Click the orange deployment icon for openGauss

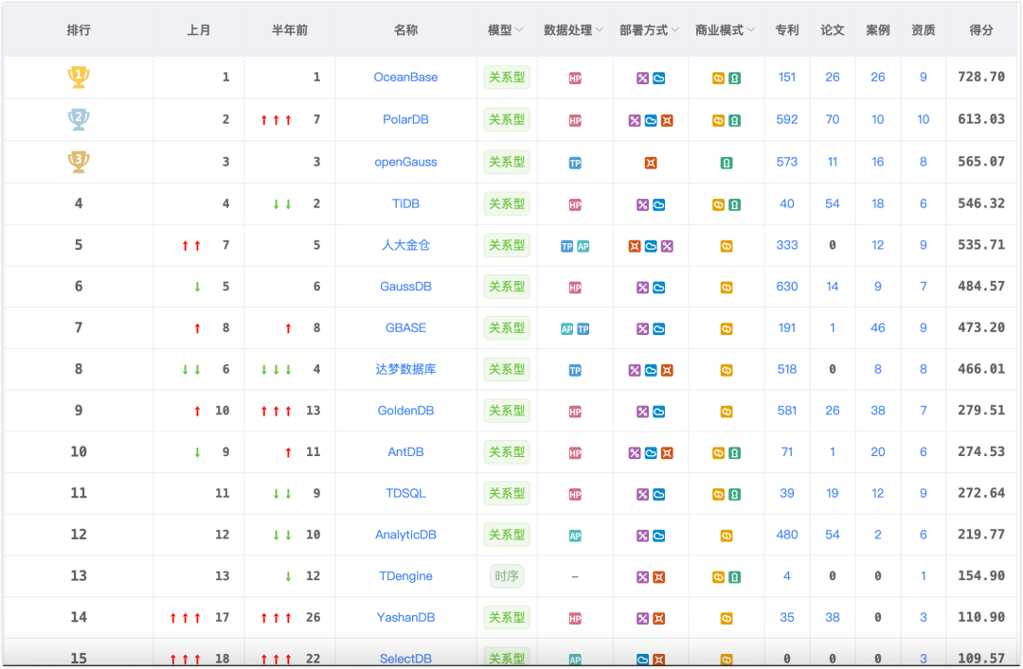tap(651, 163)
